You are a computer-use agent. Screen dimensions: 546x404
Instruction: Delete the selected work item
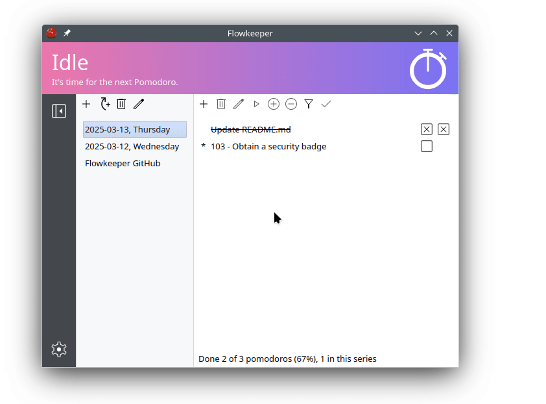point(221,104)
